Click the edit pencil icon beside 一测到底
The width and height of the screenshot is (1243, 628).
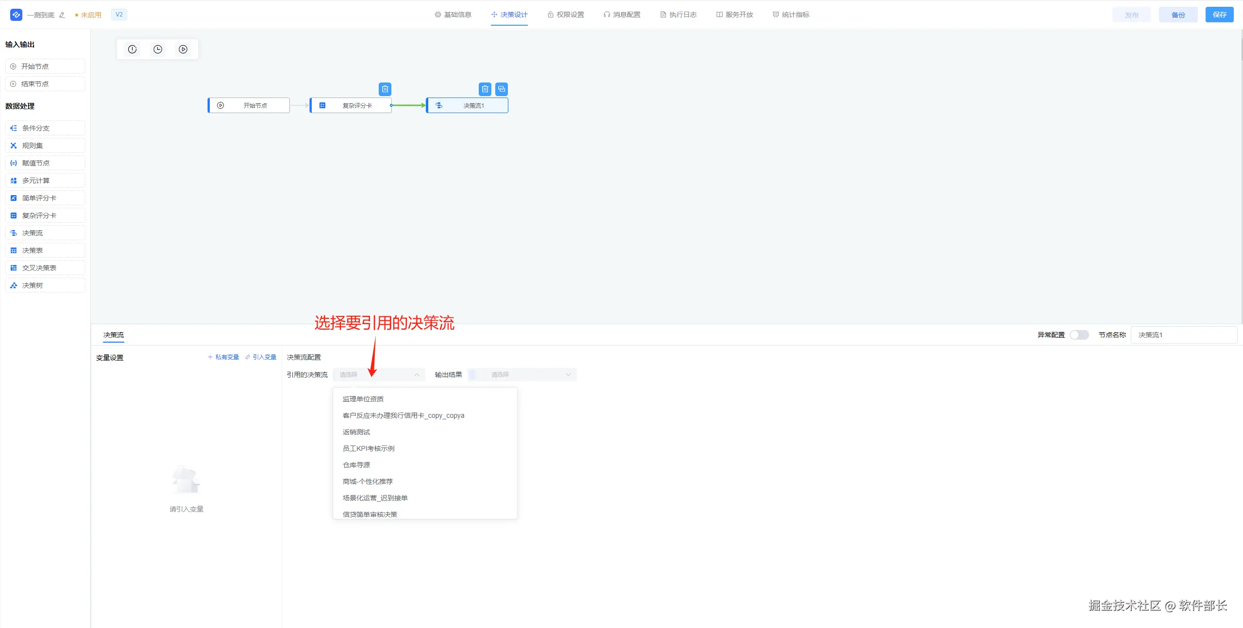(x=62, y=15)
